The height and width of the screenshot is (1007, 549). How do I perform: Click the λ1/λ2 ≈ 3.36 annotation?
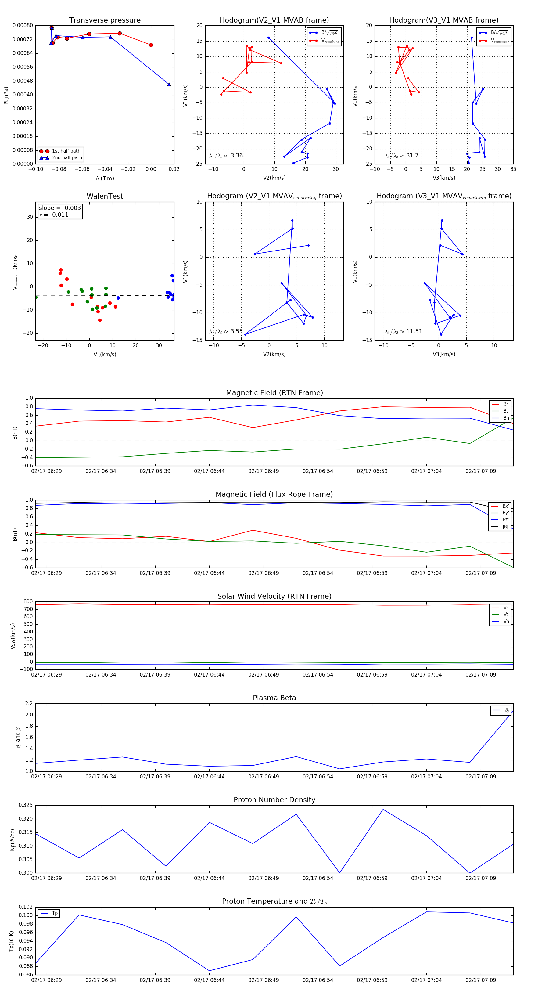point(226,156)
